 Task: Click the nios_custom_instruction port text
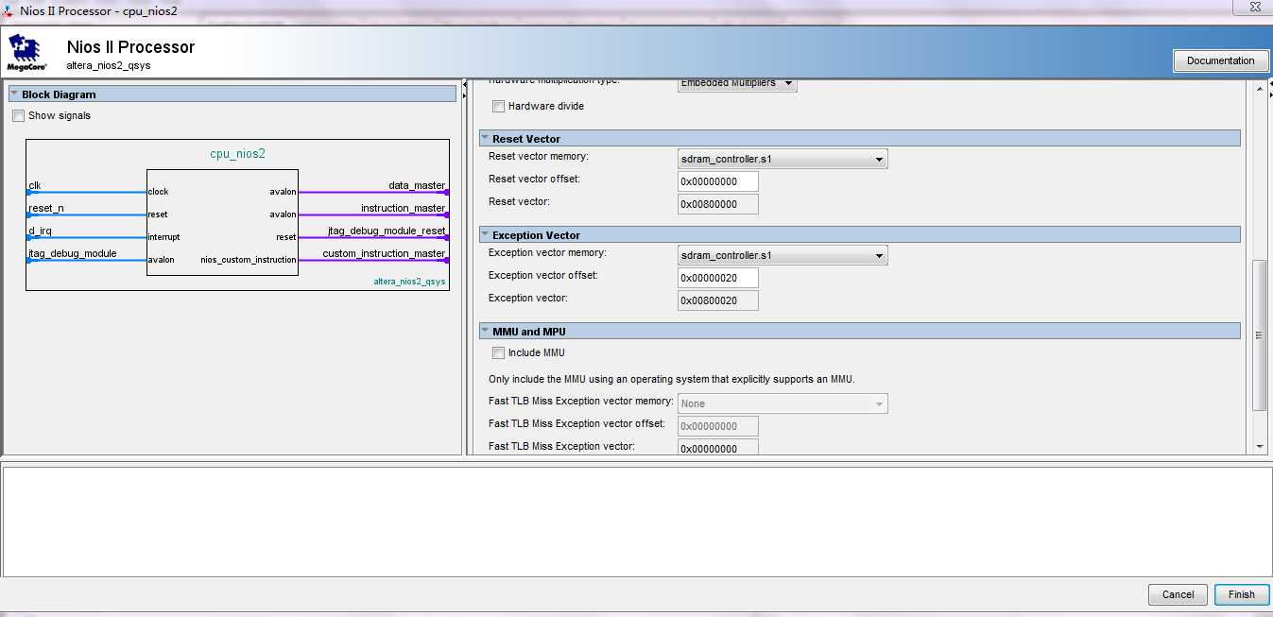(x=248, y=260)
